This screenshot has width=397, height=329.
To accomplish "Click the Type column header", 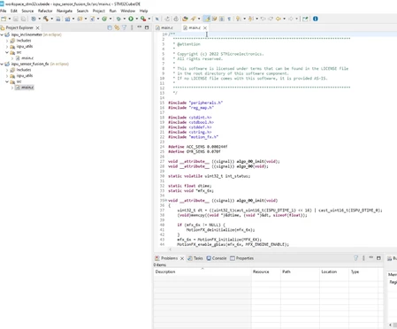I will [363, 272].
